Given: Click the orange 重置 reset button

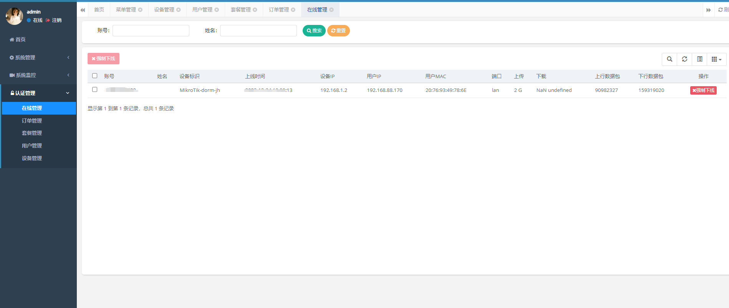Looking at the screenshot, I should point(338,31).
